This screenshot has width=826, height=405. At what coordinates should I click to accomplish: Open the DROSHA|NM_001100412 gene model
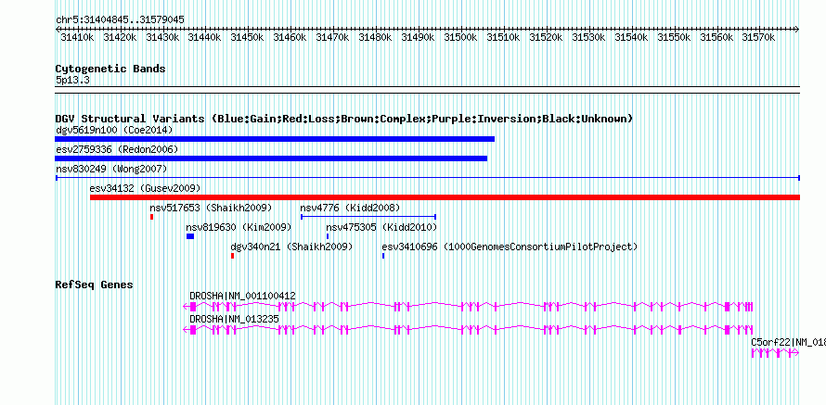468,306
